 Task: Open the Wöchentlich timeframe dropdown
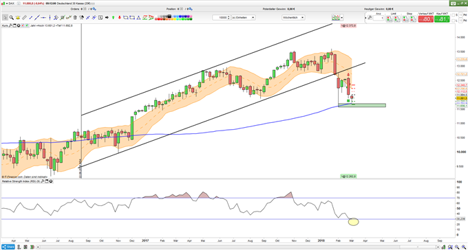[x=293, y=18]
